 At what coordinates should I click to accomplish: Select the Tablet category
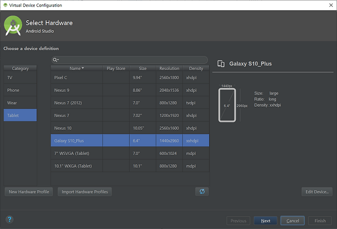pos(20,115)
